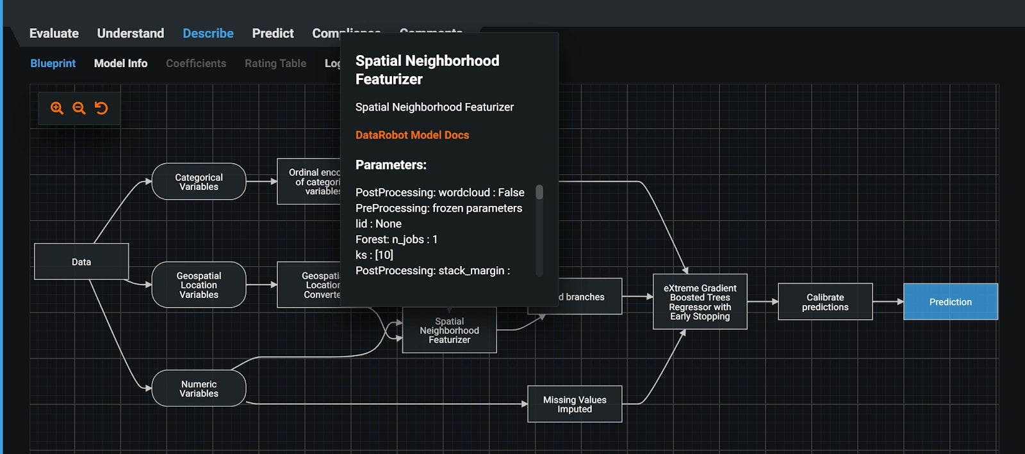Click 'PreProcessing: frozen parameters' line
Image resolution: width=1025 pixels, height=454 pixels.
(x=439, y=208)
